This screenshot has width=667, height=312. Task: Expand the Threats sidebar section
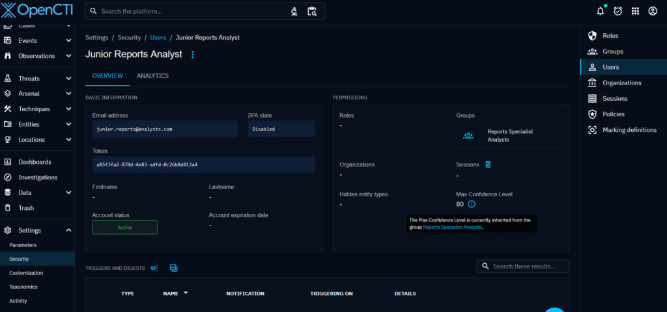pyautogui.click(x=68, y=79)
